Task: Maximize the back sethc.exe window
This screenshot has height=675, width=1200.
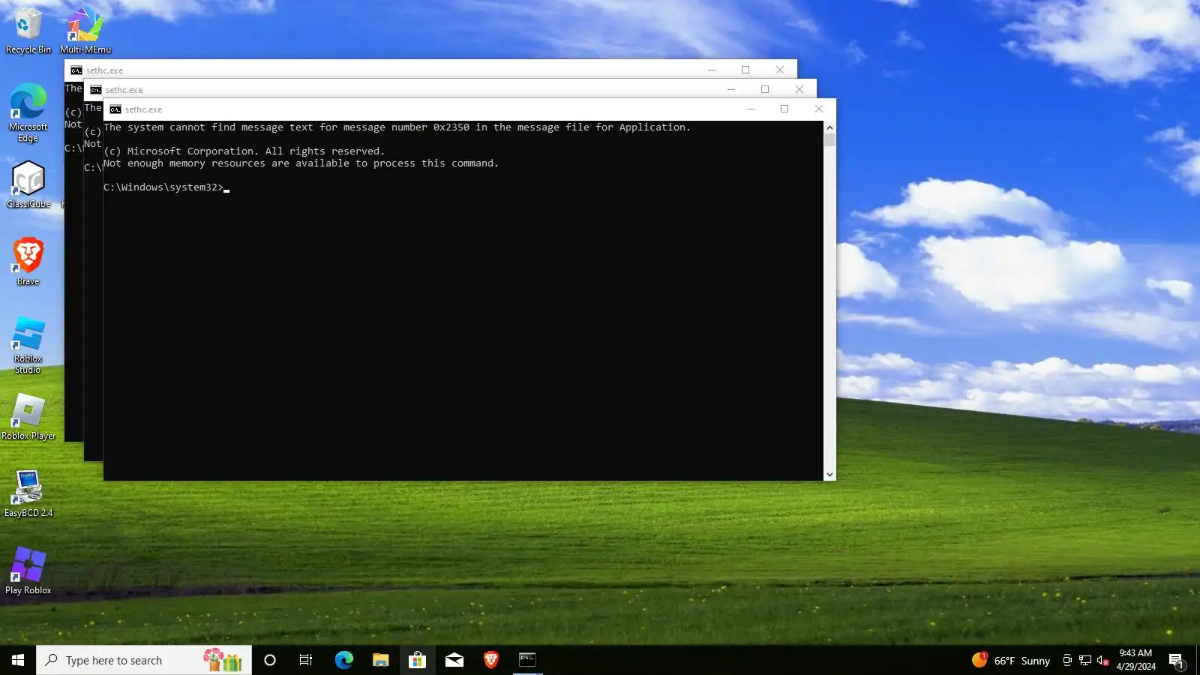Action: point(745,70)
